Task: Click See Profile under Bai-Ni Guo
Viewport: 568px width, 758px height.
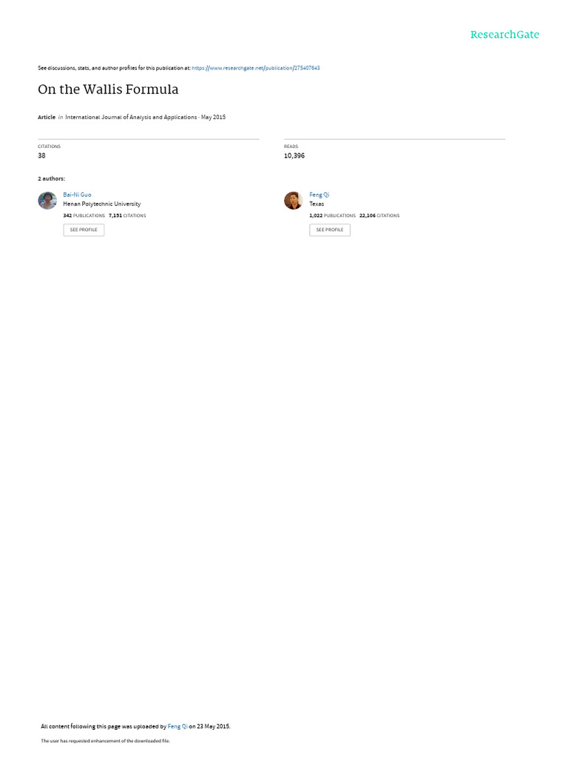Action: pyautogui.click(x=84, y=229)
